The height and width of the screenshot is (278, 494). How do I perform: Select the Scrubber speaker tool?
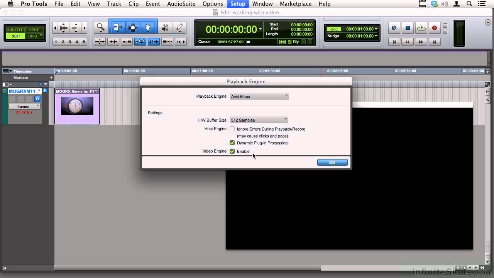tap(165, 28)
